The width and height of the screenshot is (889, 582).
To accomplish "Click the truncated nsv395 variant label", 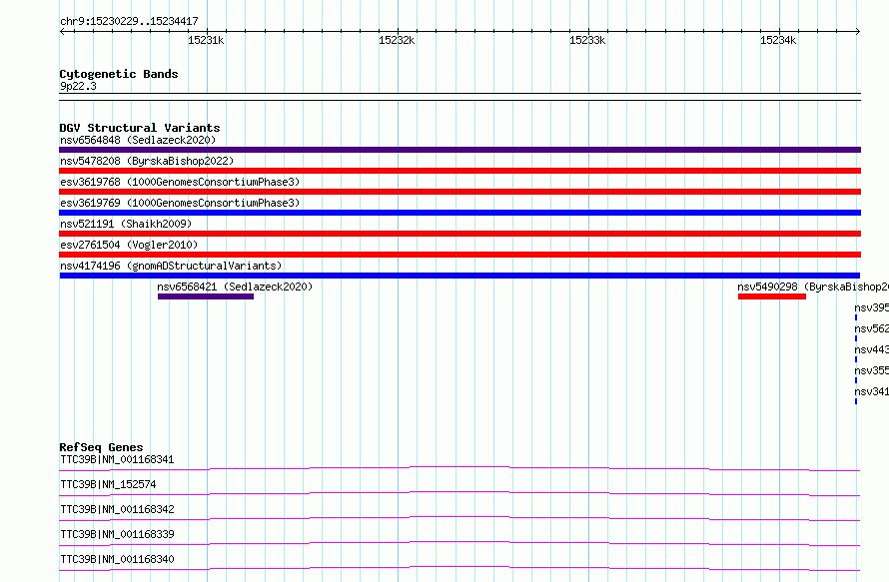I will (x=871, y=307).
